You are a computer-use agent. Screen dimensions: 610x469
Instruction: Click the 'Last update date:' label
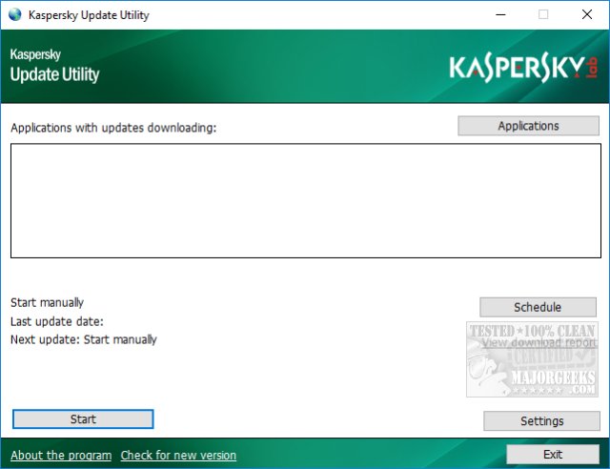pyautogui.click(x=57, y=321)
